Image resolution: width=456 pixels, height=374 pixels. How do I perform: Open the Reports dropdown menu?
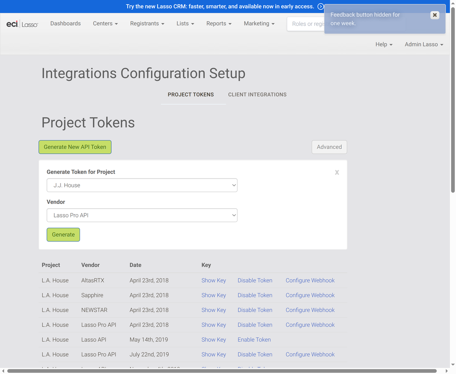click(x=219, y=24)
